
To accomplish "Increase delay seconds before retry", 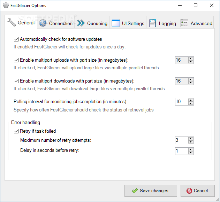I will [190, 149].
